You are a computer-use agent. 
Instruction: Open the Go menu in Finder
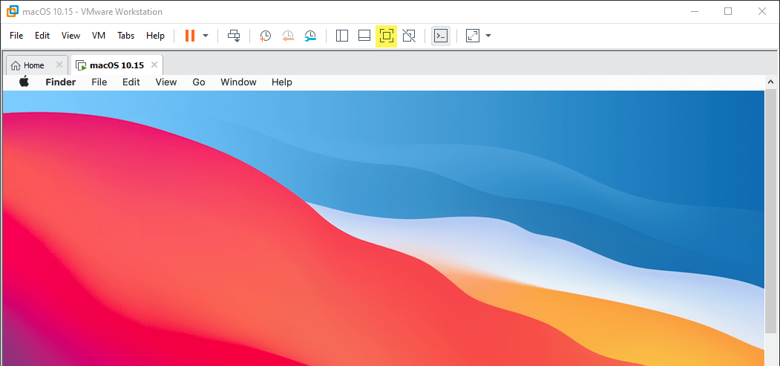(x=199, y=82)
